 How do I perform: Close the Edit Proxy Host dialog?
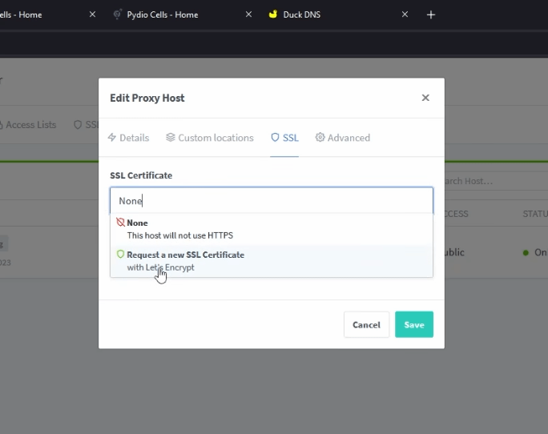coord(425,98)
